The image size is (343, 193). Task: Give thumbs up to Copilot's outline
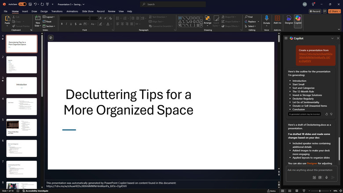click(x=326, y=114)
